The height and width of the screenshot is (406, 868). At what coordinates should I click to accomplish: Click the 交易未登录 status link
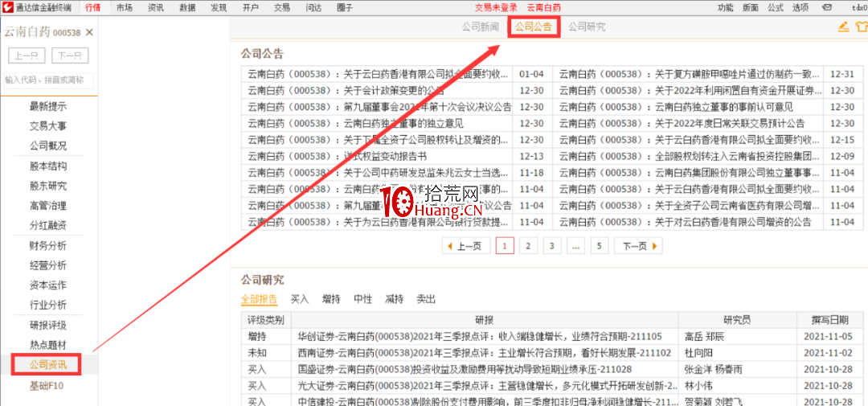pos(496,8)
